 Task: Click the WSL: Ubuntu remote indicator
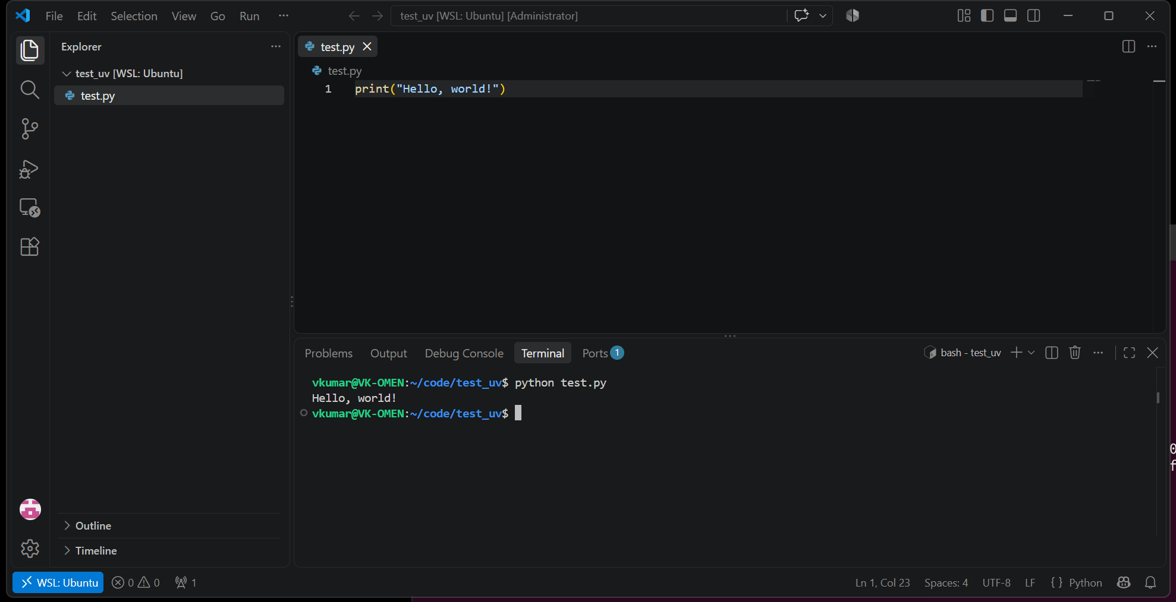pos(58,582)
